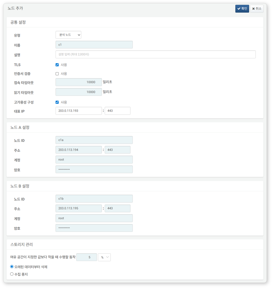Image resolution: width=272 pixels, height=288 pixels.
Task: Click the 접속 타임아웃 value field
Action: 79,82
